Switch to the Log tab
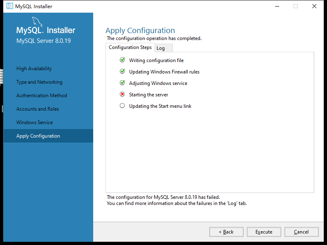The height and width of the screenshot is (245, 327). tap(163, 48)
